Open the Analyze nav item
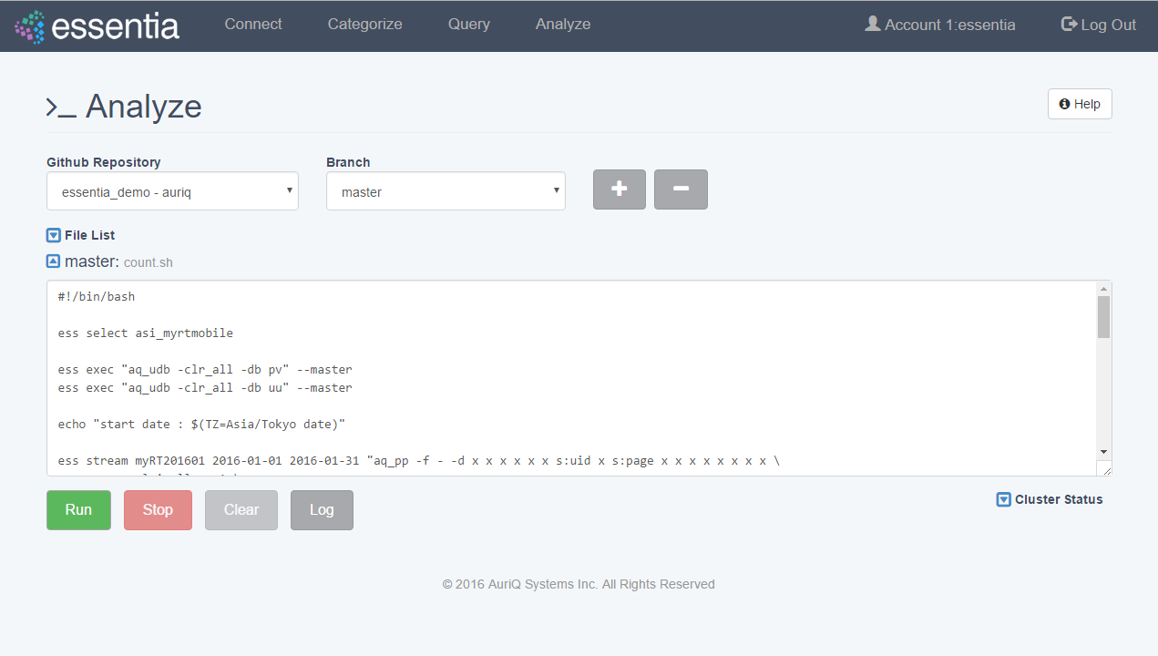The width and height of the screenshot is (1158, 656). click(x=563, y=25)
